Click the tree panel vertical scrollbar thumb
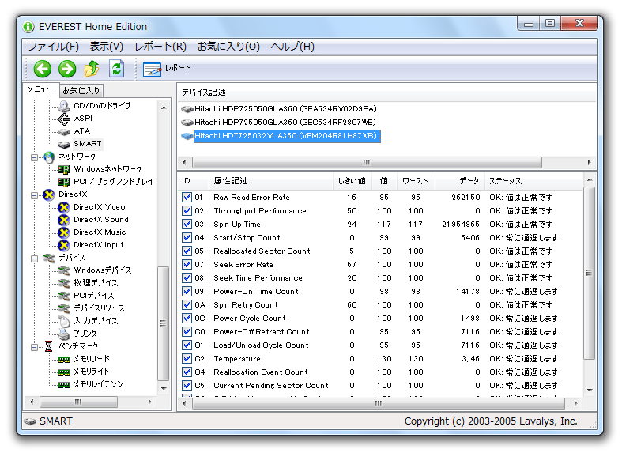 coord(163,323)
